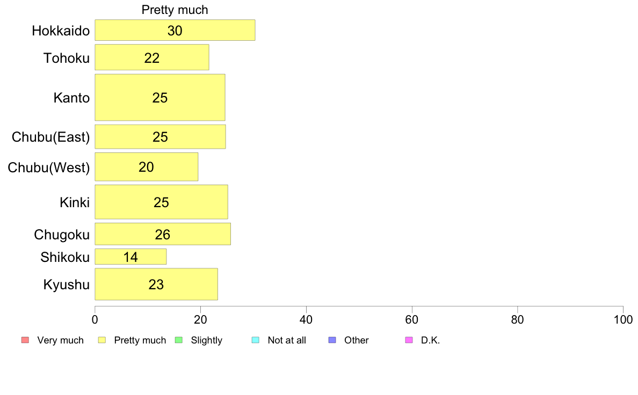The image size is (638, 395).
Task: Click the Pretty much column title
Action: click(x=175, y=10)
